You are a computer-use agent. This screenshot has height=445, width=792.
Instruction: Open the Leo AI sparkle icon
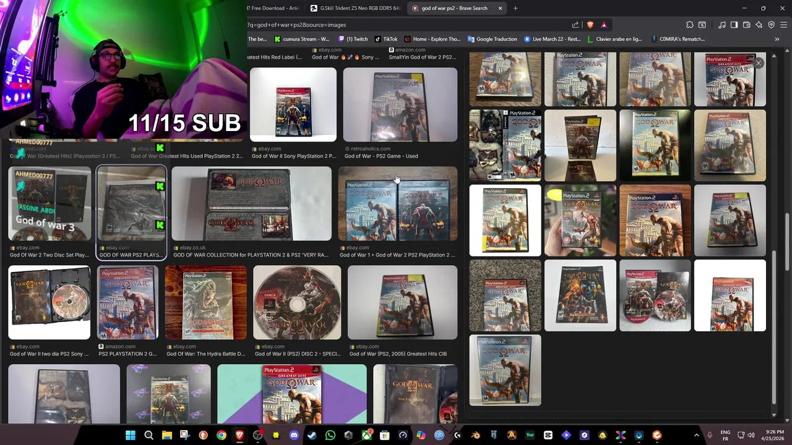point(759,25)
